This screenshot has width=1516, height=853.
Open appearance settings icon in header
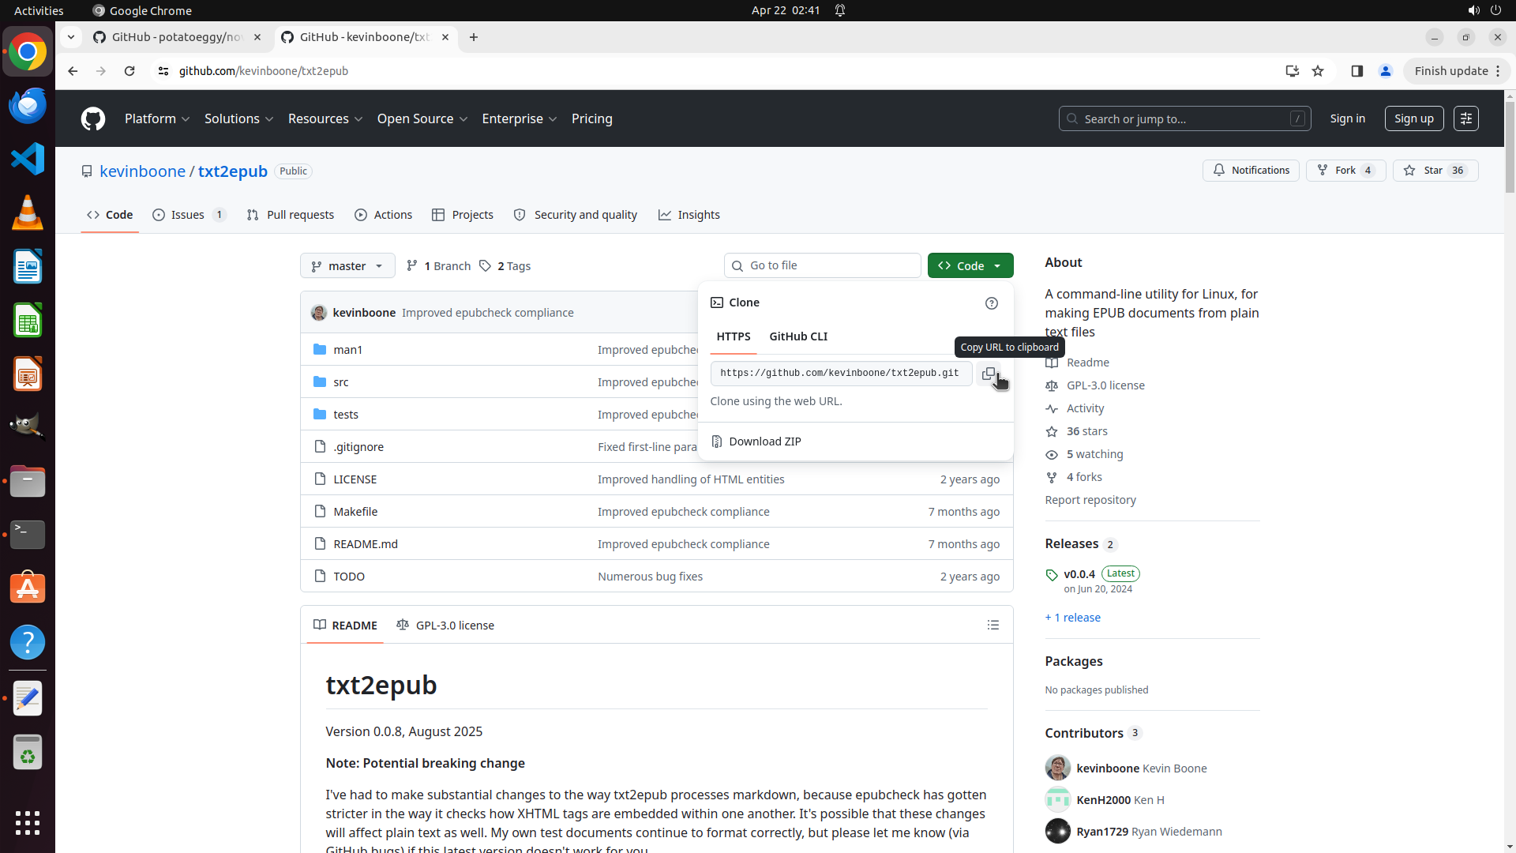(1466, 118)
